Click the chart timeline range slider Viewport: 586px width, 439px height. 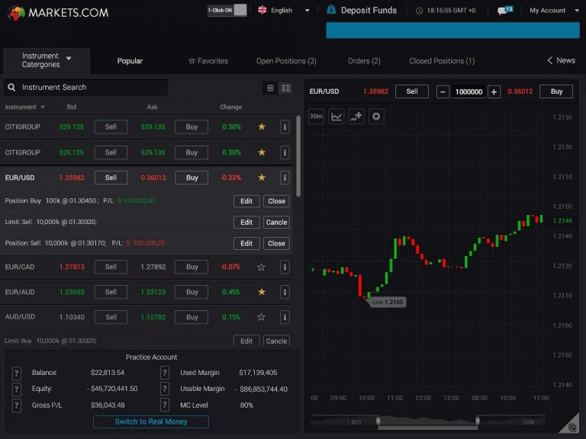pyautogui.click(x=427, y=421)
